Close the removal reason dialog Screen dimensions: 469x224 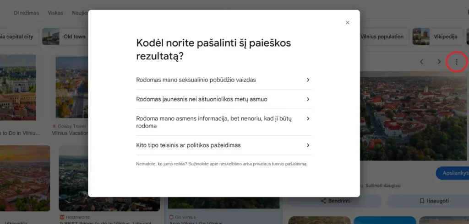point(347,22)
